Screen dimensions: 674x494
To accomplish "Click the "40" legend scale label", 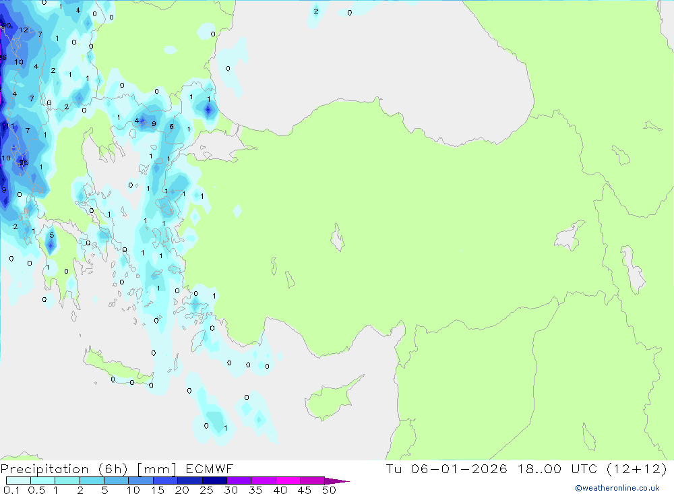I will pyautogui.click(x=280, y=490).
